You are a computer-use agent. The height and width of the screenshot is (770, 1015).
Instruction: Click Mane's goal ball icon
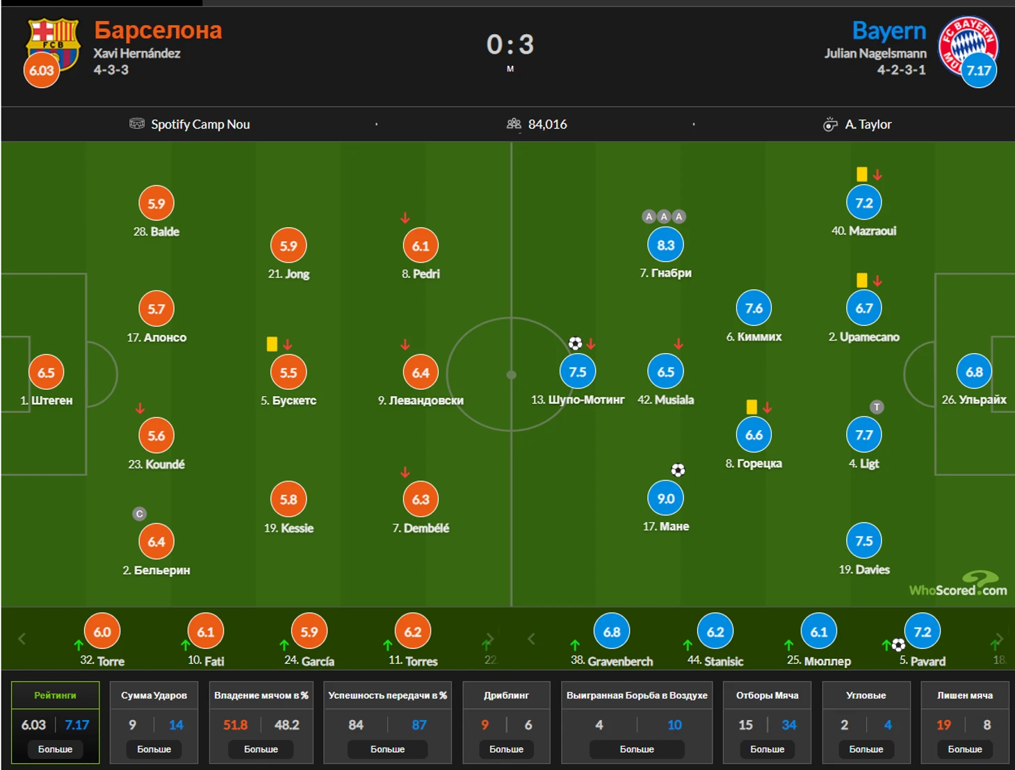click(x=678, y=470)
